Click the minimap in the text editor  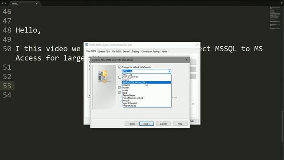point(275,18)
